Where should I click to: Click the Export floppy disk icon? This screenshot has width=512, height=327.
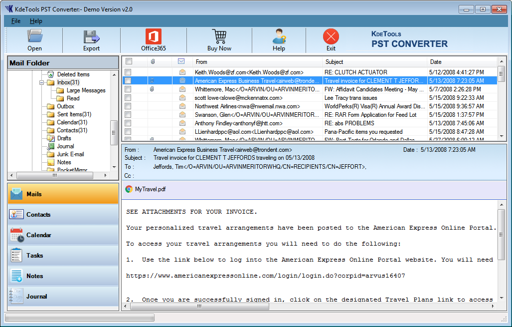91,36
